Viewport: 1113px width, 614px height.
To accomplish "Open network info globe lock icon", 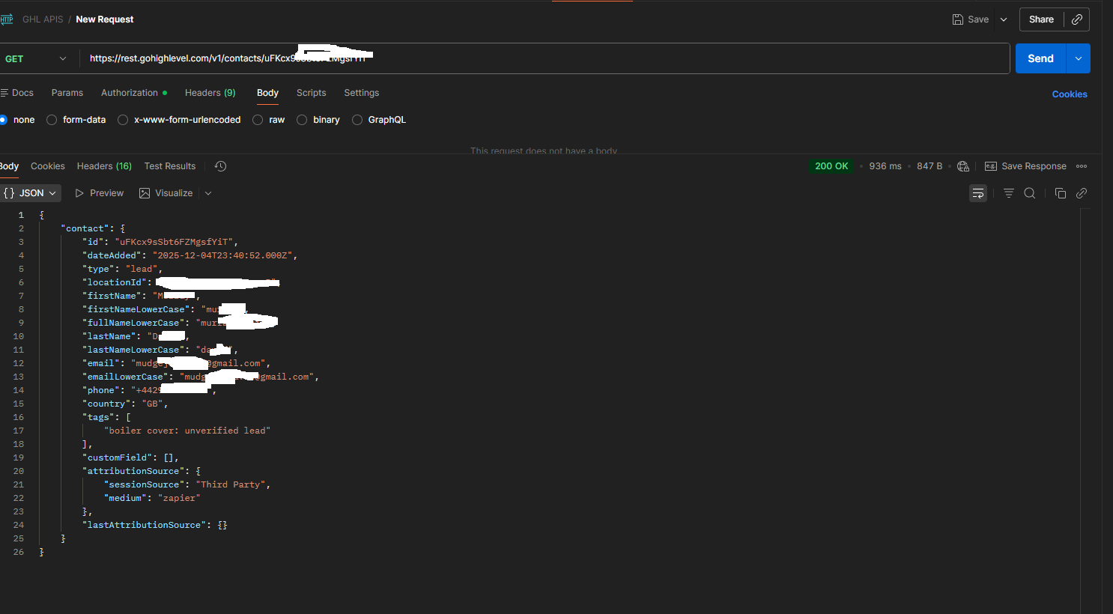I will pos(963,166).
